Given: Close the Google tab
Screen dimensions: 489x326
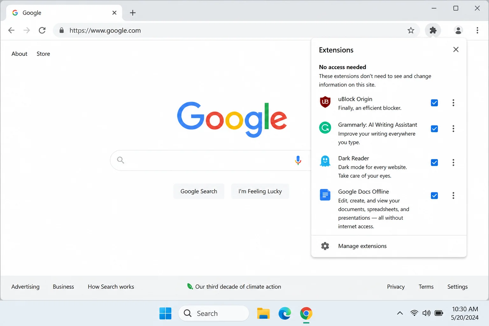Looking at the screenshot, I should tap(114, 13).
